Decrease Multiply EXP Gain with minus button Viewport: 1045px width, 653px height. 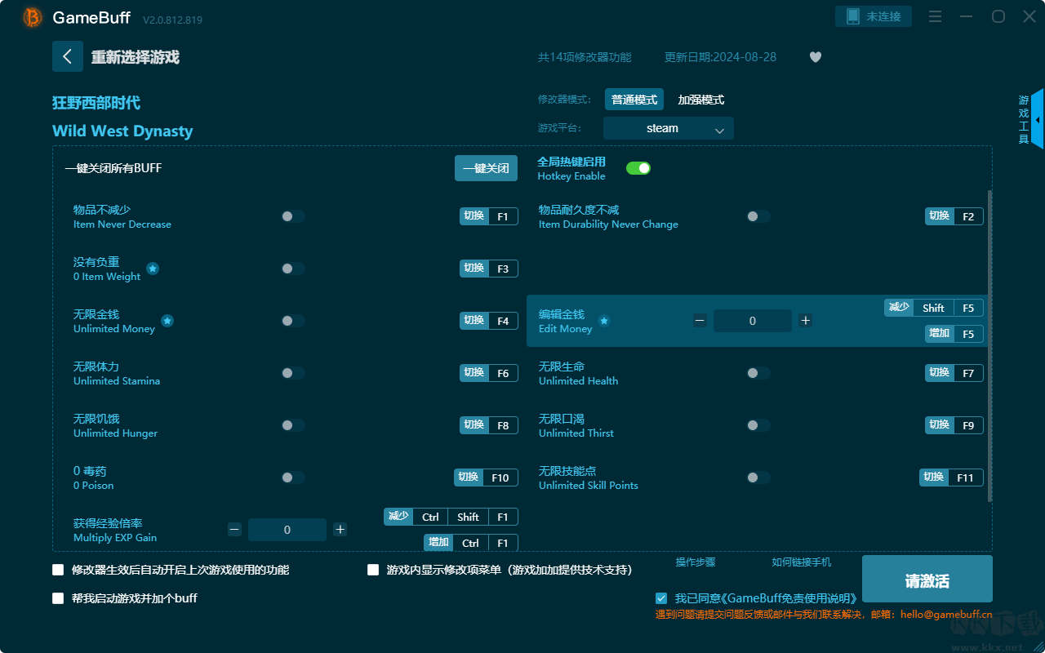(234, 530)
